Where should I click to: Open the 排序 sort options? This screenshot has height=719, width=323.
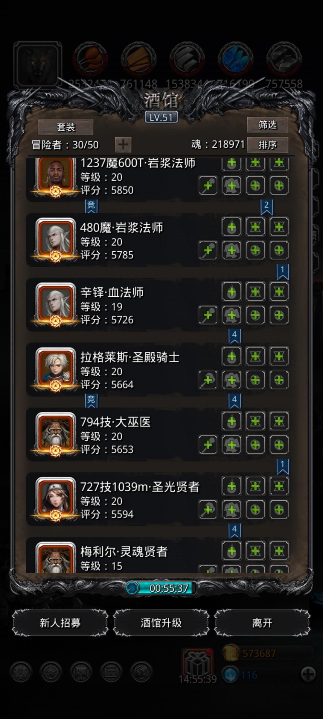[x=267, y=145]
